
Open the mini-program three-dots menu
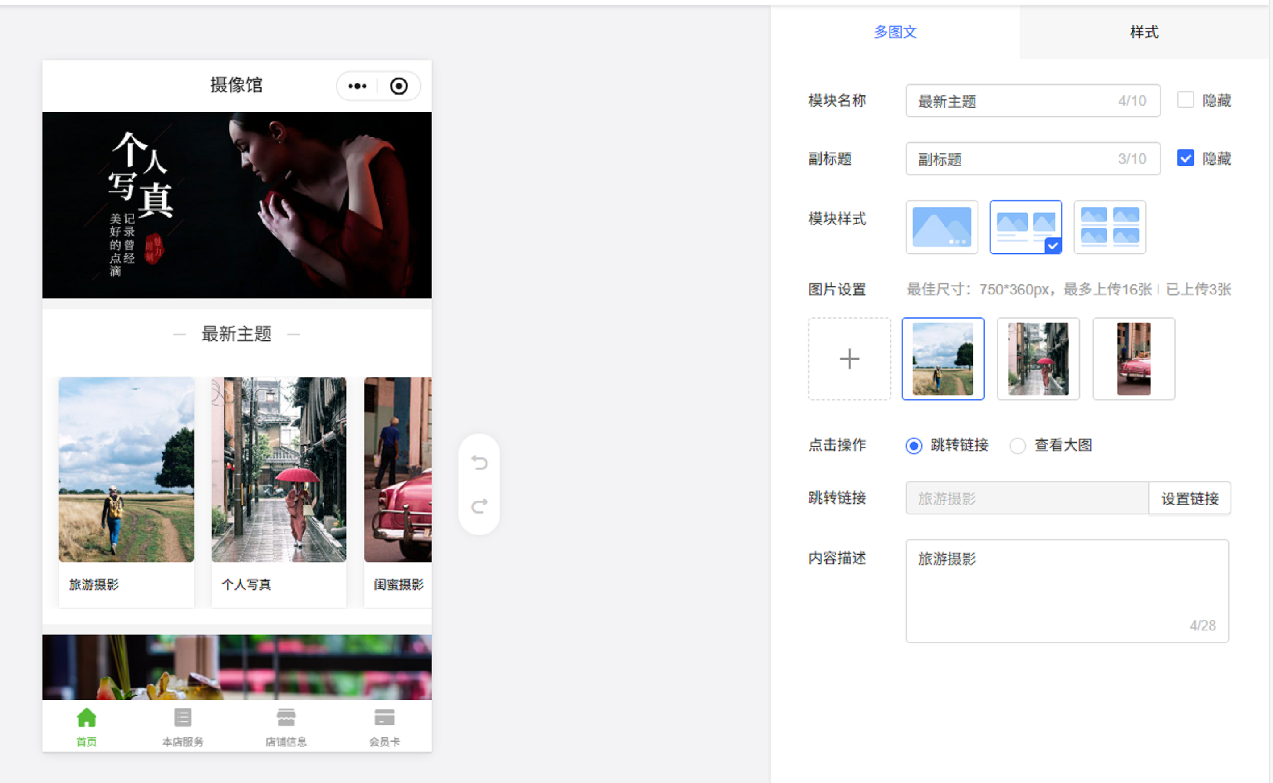(357, 86)
